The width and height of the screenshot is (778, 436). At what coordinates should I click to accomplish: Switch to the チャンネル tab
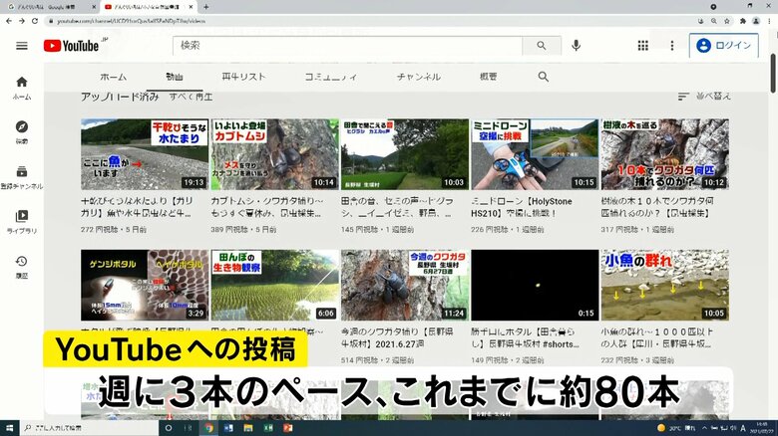click(418, 77)
